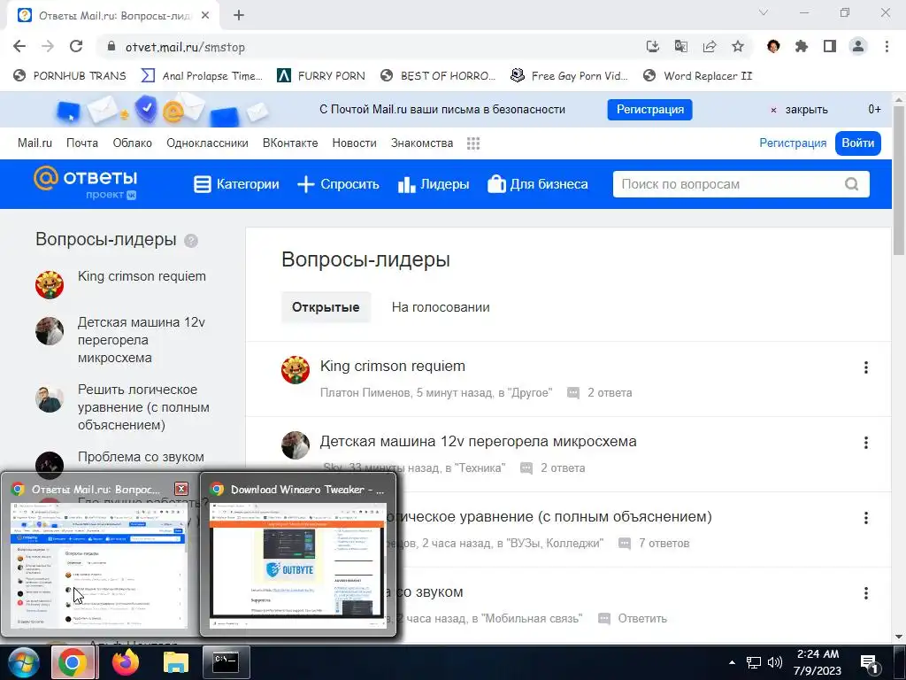Bookmark this page with the star icon
This screenshot has height=680, width=906.
(738, 46)
